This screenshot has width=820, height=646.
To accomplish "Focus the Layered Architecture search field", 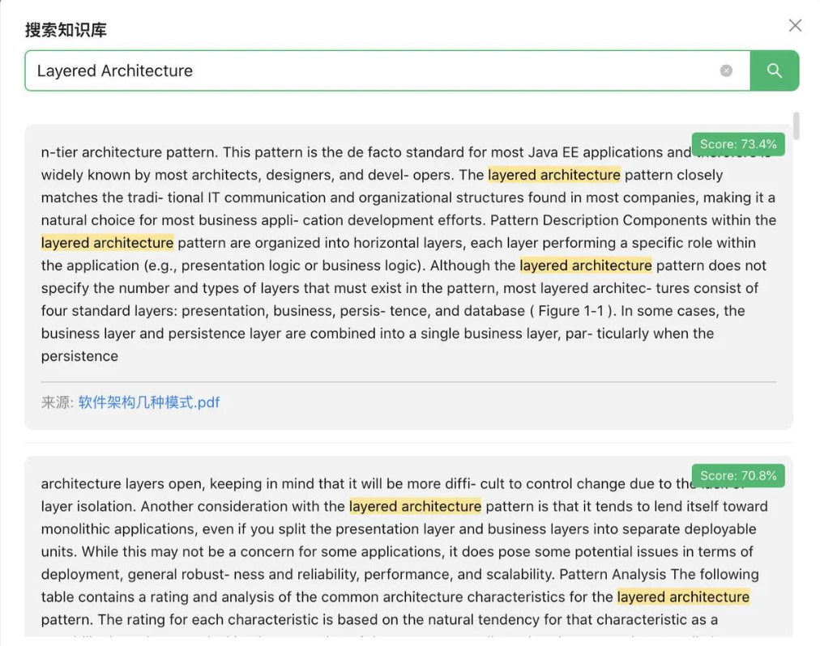I will click(x=365, y=70).
